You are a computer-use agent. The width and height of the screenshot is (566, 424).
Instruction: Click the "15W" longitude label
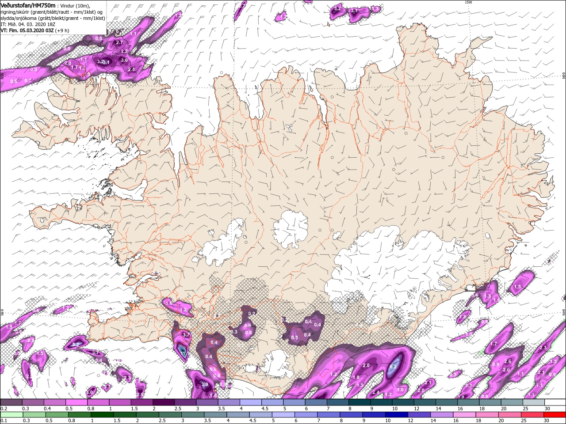coord(468,2)
